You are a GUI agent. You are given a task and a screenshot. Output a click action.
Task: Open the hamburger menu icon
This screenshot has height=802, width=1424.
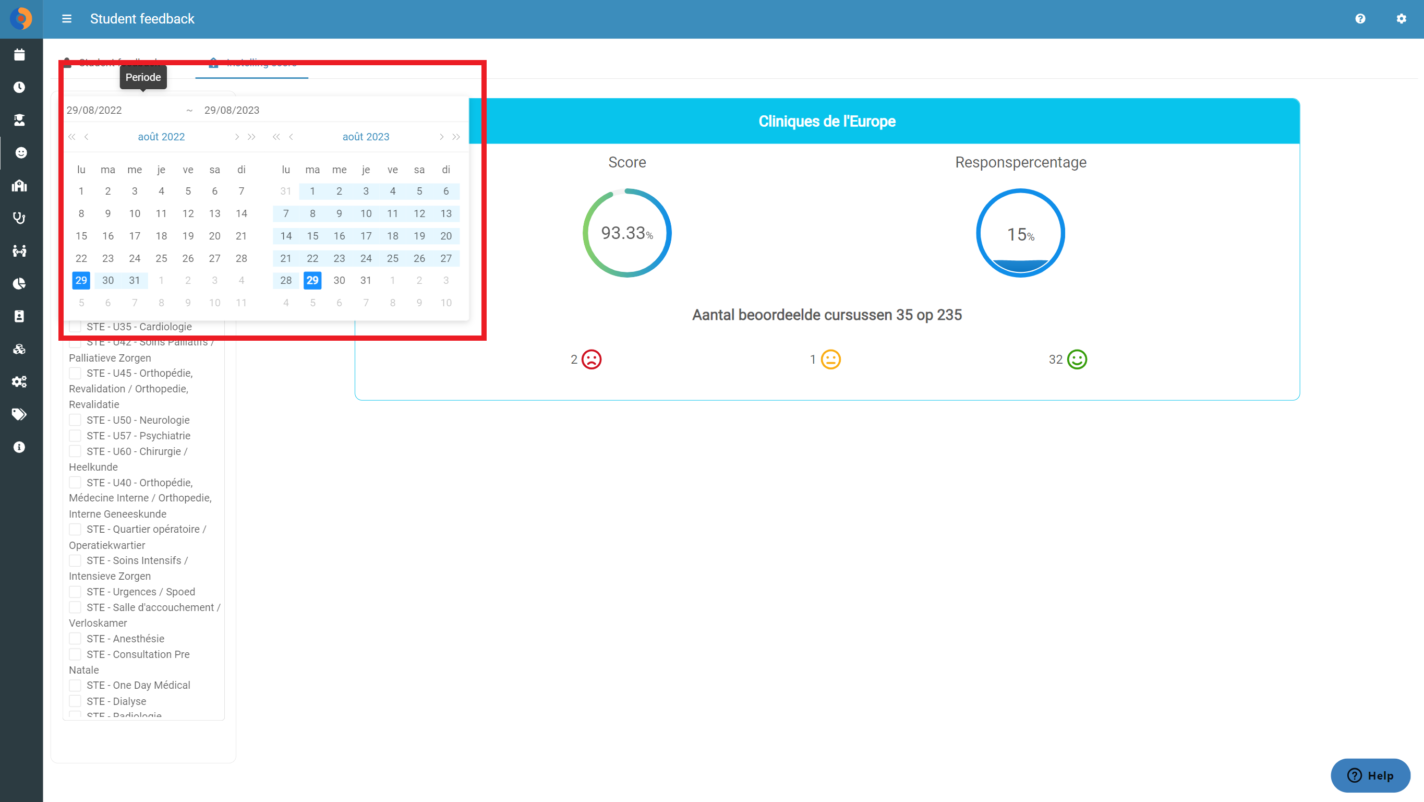pyautogui.click(x=67, y=19)
